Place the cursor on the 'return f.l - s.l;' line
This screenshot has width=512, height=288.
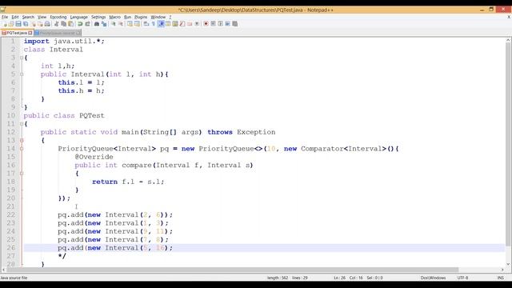click(128, 182)
